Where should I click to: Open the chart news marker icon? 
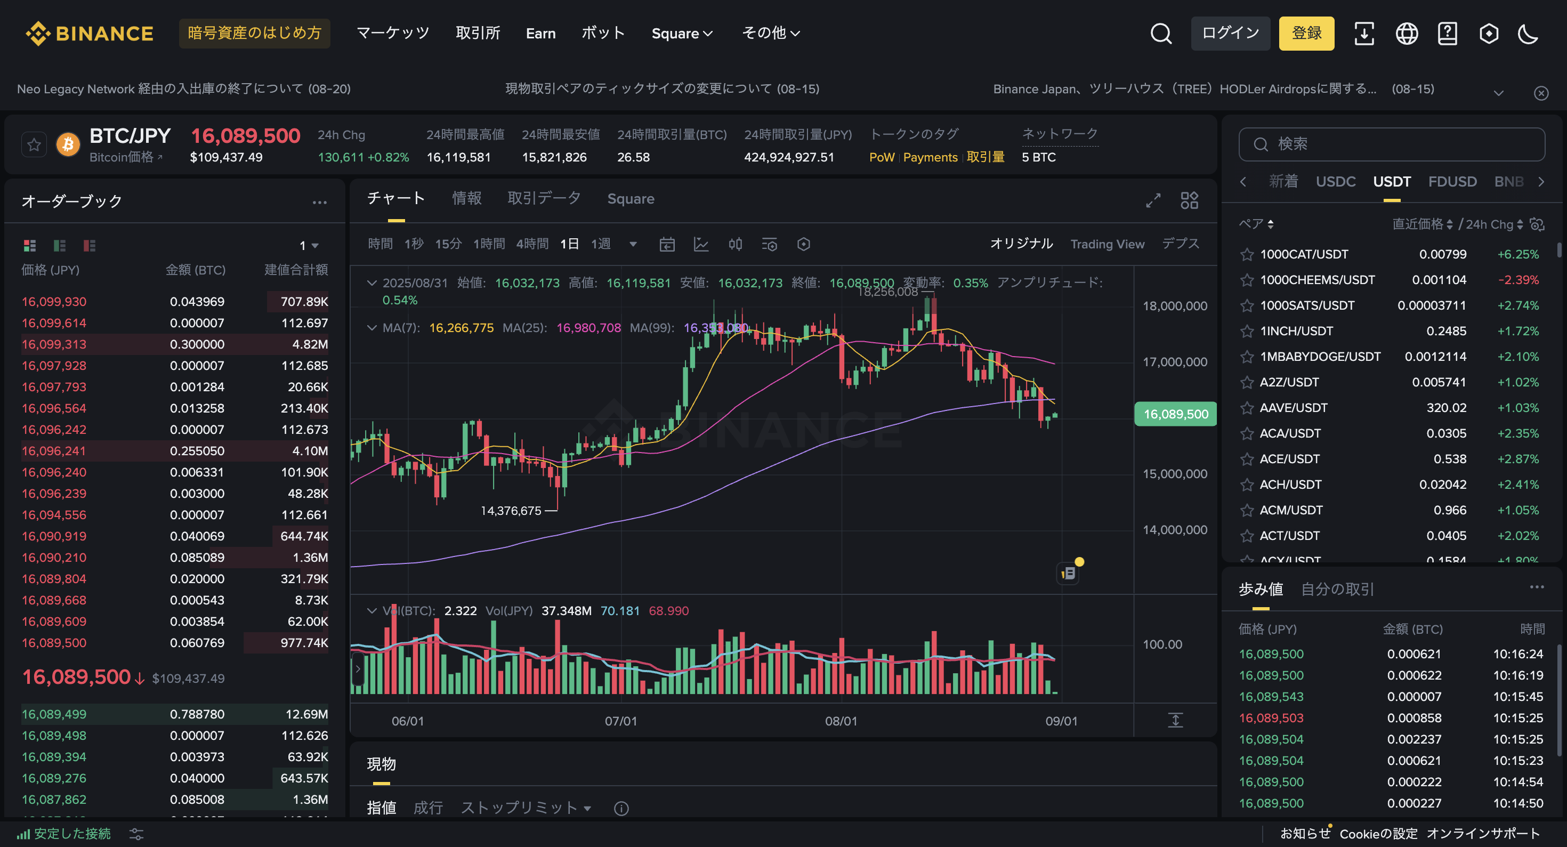click(1069, 572)
